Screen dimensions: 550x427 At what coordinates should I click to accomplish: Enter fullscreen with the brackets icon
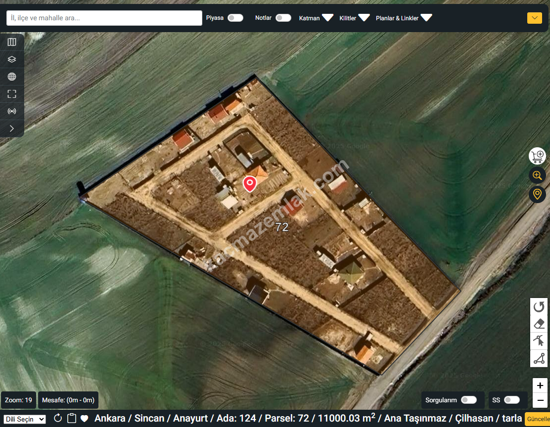pyautogui.click(x=12, y=94)
